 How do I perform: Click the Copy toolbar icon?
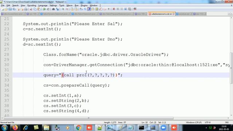pyautogui.click(x=35, y=9)
